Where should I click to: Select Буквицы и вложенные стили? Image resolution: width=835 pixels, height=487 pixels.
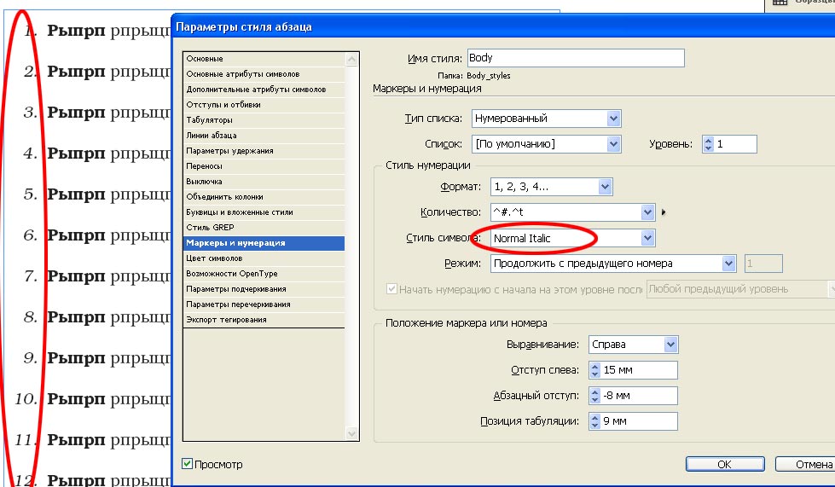(264, 212)
